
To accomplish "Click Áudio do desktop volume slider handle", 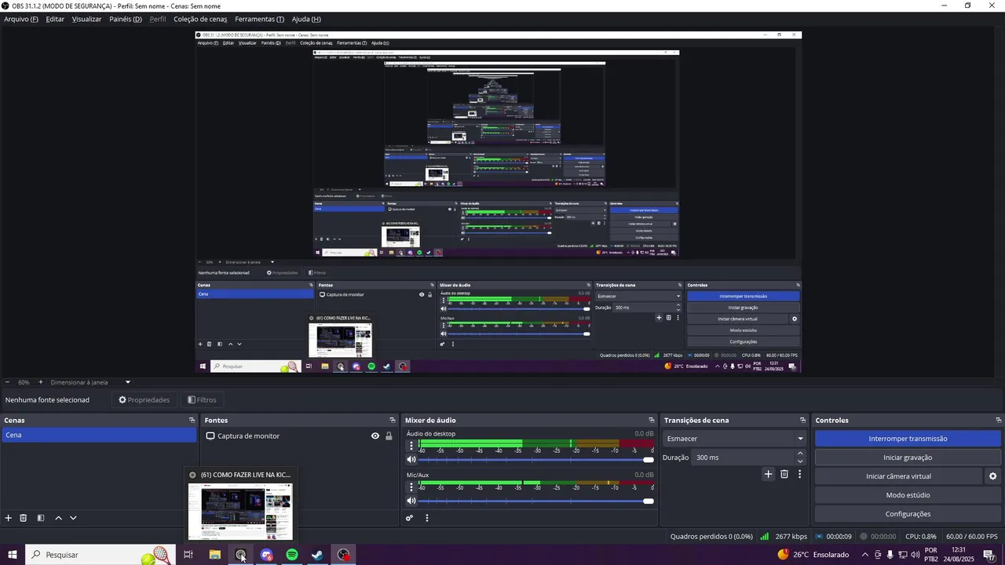I will (649, 459).
